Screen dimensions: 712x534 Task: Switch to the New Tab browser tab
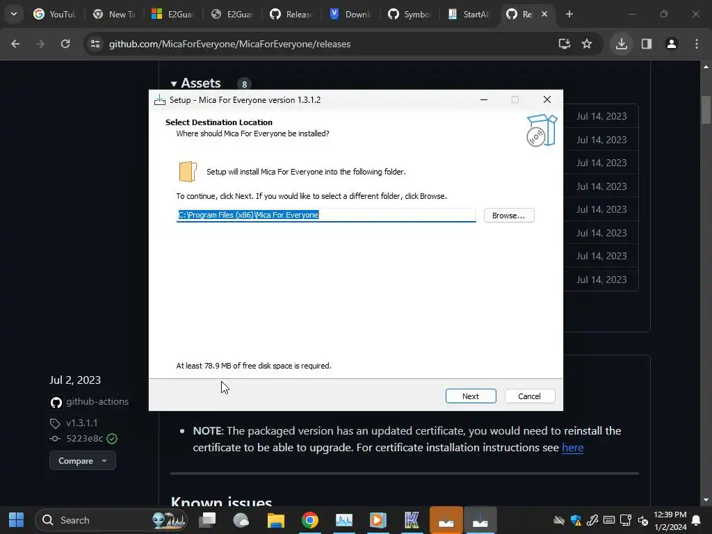coord(114,14)
